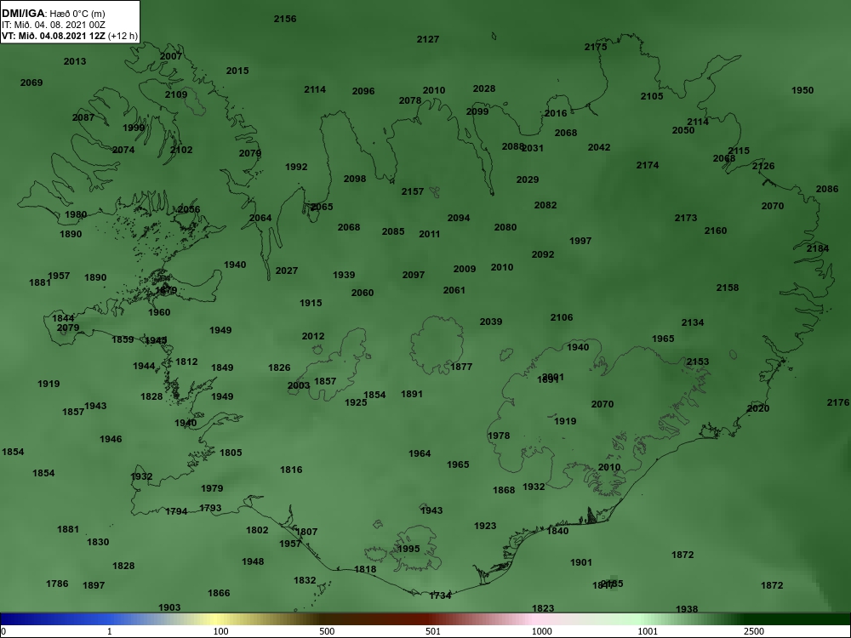851x638 pixels.
Task: Select the 'IT: Mið. 04. 08. 2021 00Z' line
Action: click(x=53, y=25)
